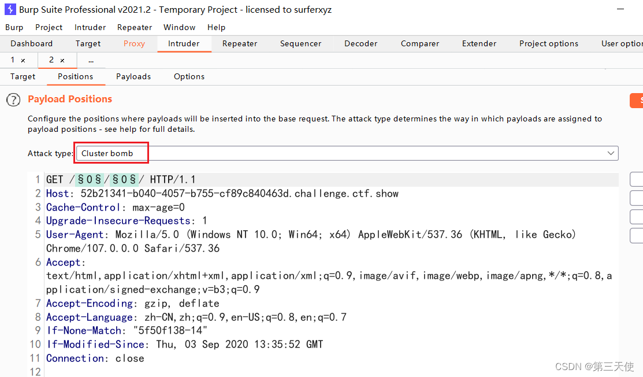
Task: Open the Burp menu
Action: click(14, 28)
